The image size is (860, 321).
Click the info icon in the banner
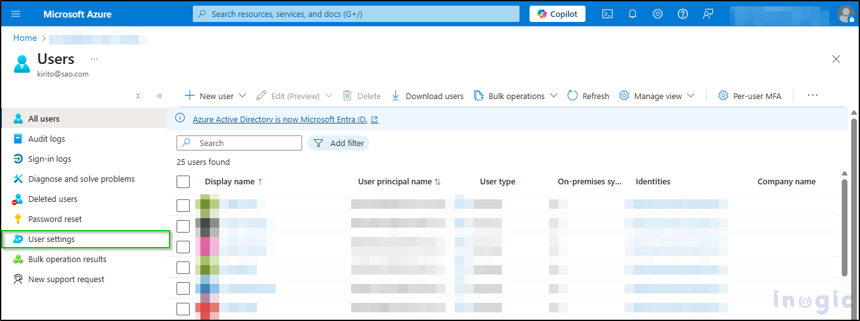(x=180, y=118)
